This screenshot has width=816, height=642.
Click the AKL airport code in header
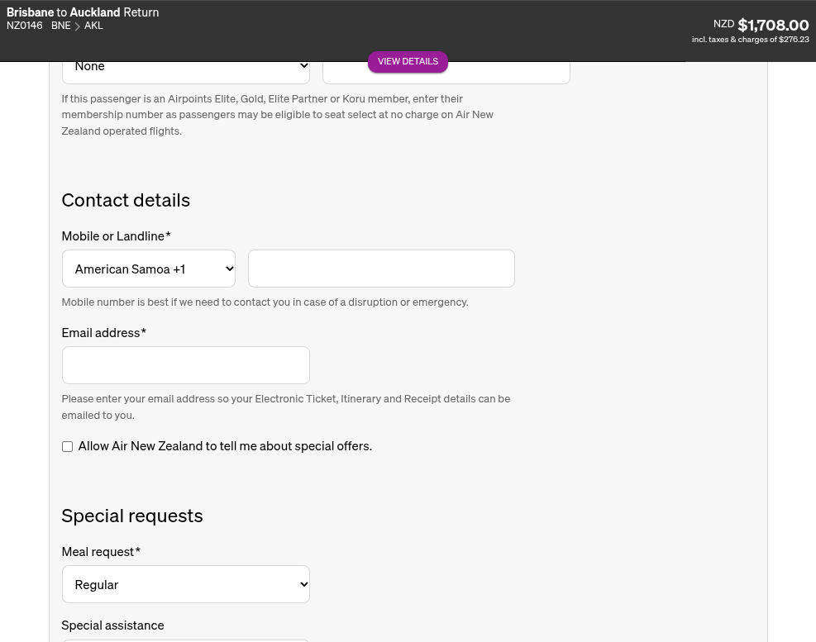pyautogui.click(x=93, y=26)
